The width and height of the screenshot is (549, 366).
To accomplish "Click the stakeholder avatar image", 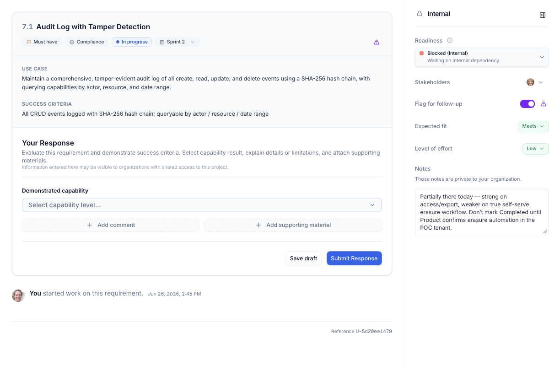I will coord(530,82).
